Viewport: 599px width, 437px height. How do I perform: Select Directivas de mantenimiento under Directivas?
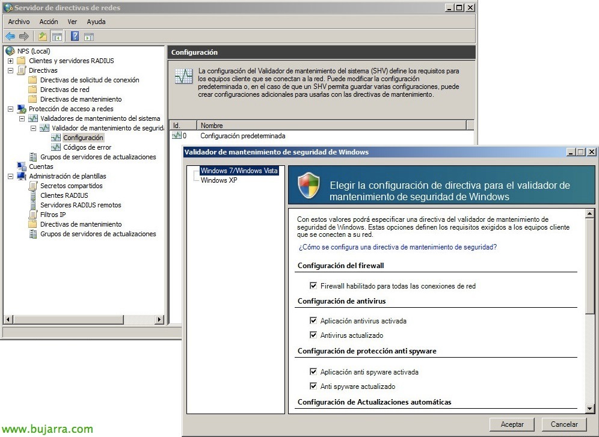[x=81, y=99]
